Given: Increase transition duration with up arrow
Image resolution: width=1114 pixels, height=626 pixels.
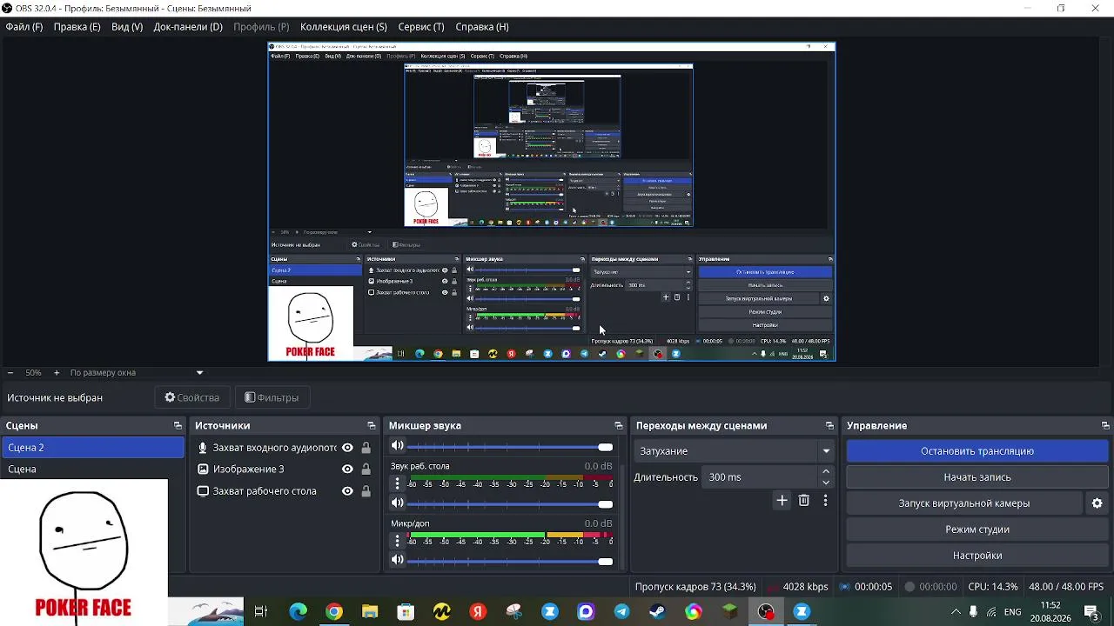Looking at the screenshot, I should [826, 472].
